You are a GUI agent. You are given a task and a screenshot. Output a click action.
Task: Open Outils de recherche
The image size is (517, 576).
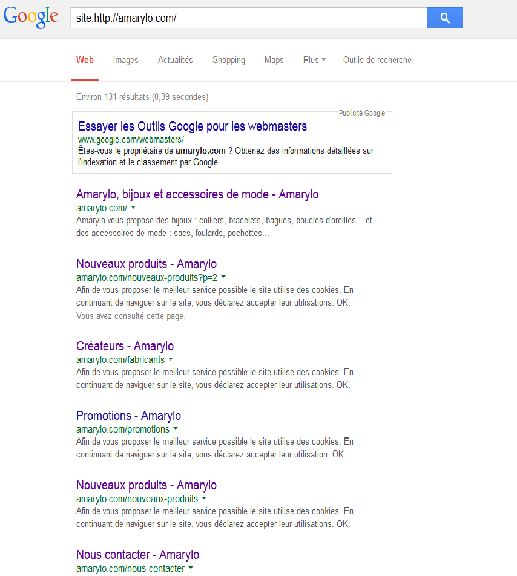pyautogui.click(x=377, y=60)
